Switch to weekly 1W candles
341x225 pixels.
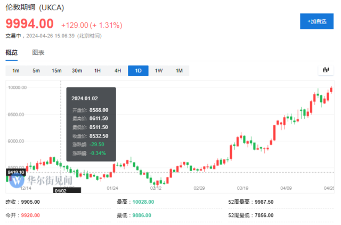159,70
